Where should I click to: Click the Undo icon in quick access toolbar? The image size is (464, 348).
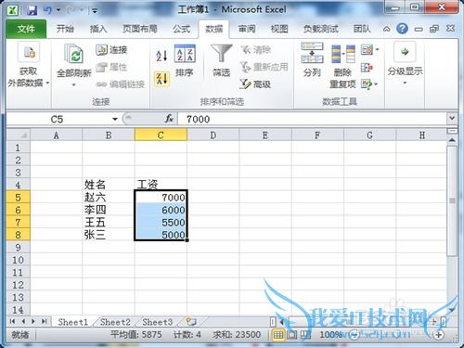(48, 10)
